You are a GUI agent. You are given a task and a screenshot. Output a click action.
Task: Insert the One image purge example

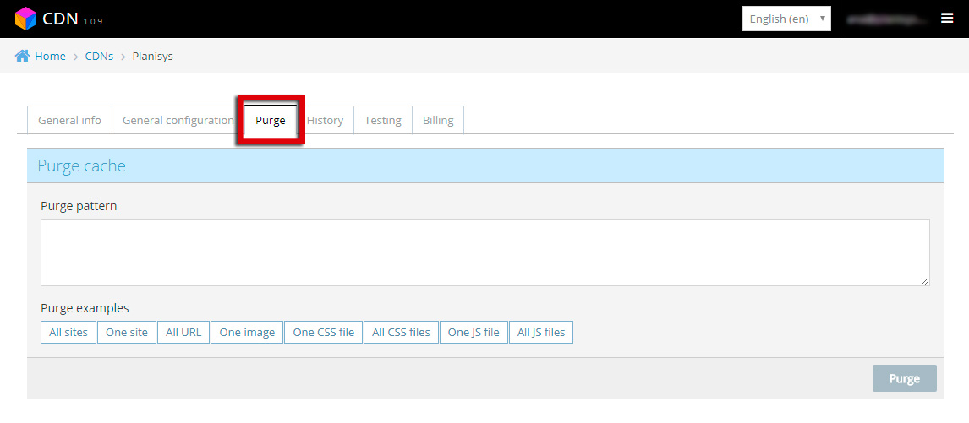coord(247,332)
